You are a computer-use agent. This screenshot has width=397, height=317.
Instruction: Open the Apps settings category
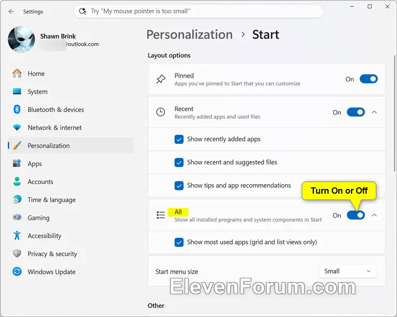pyautogui.click(x=70, y=164)
